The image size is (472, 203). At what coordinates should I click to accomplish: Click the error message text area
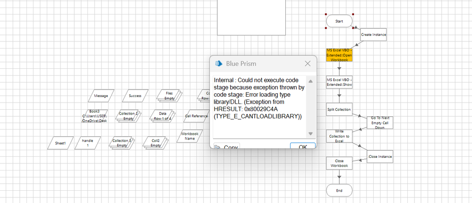[259, 107]
